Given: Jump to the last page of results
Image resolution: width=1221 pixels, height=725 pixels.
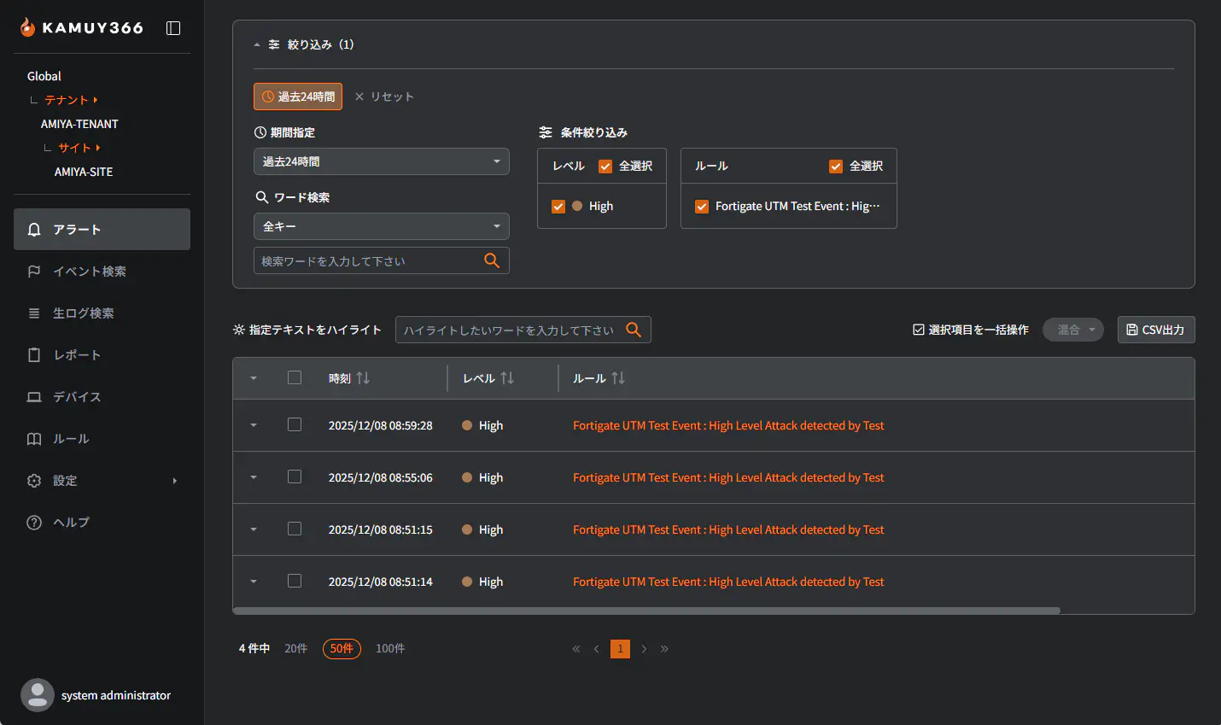Looking at the screenshot, I should (664, 649).
